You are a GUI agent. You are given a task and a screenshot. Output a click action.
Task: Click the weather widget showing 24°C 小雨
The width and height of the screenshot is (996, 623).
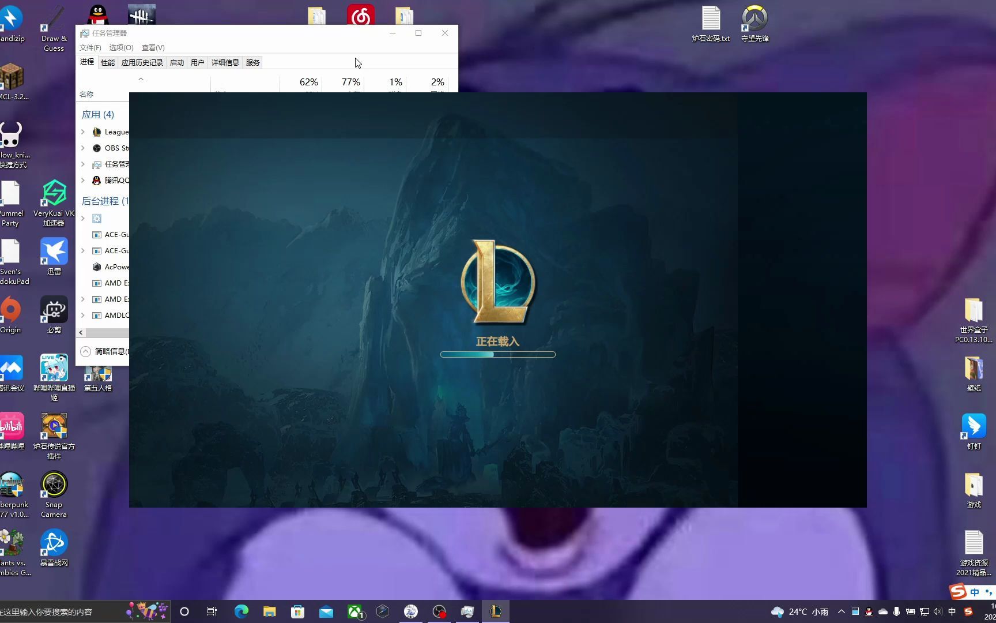(x=799, y=611)
